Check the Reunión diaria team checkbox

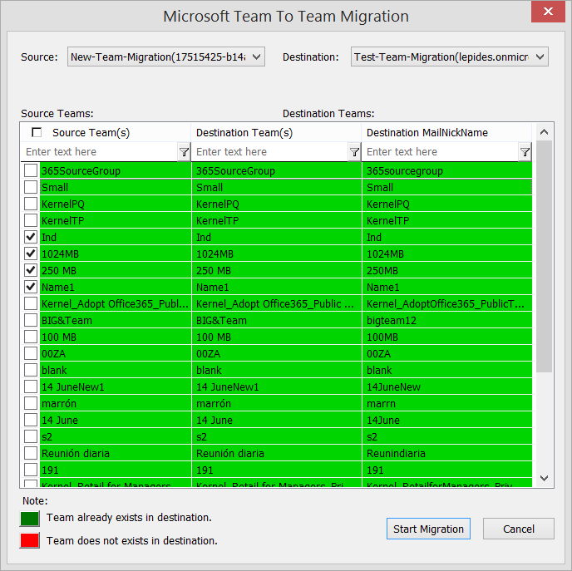coord(31,453)
